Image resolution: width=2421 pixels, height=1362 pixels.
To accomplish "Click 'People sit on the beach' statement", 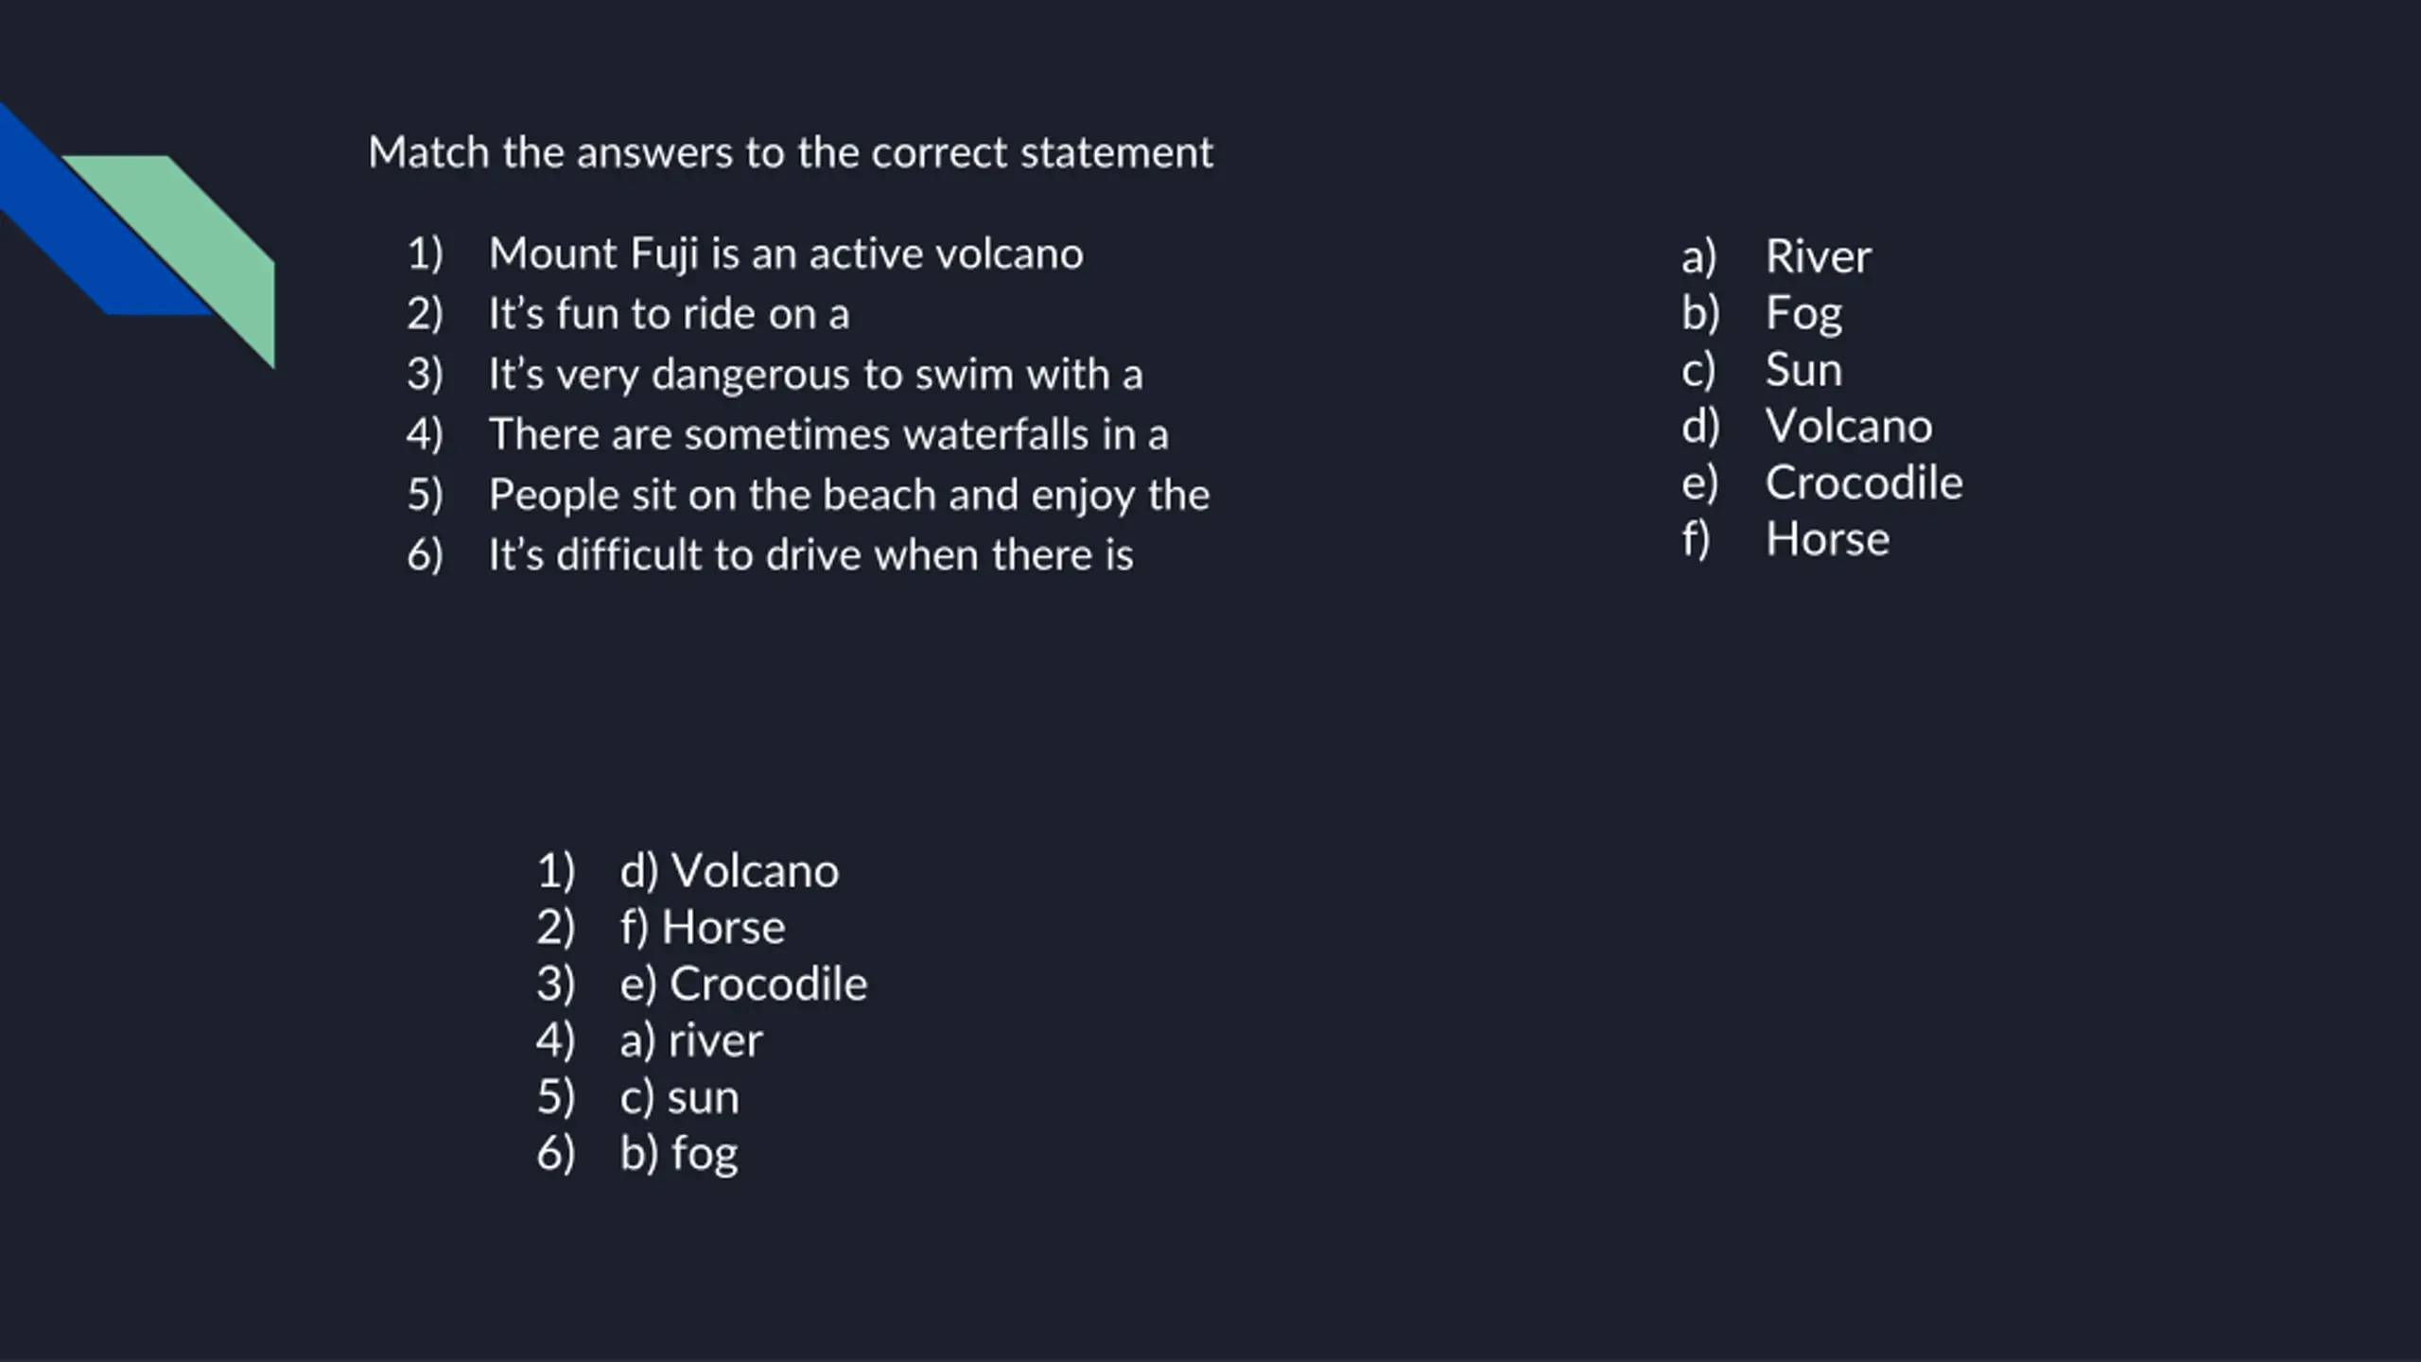I will pyautogui.click(x=848, y=495).
